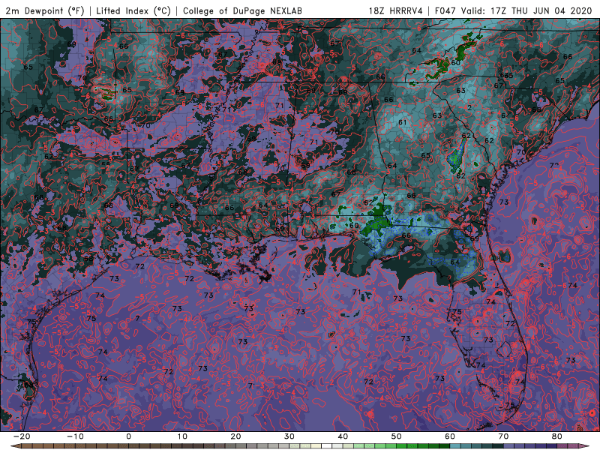
Task: Click the '30' color scale label
Action: pos(289,436)
